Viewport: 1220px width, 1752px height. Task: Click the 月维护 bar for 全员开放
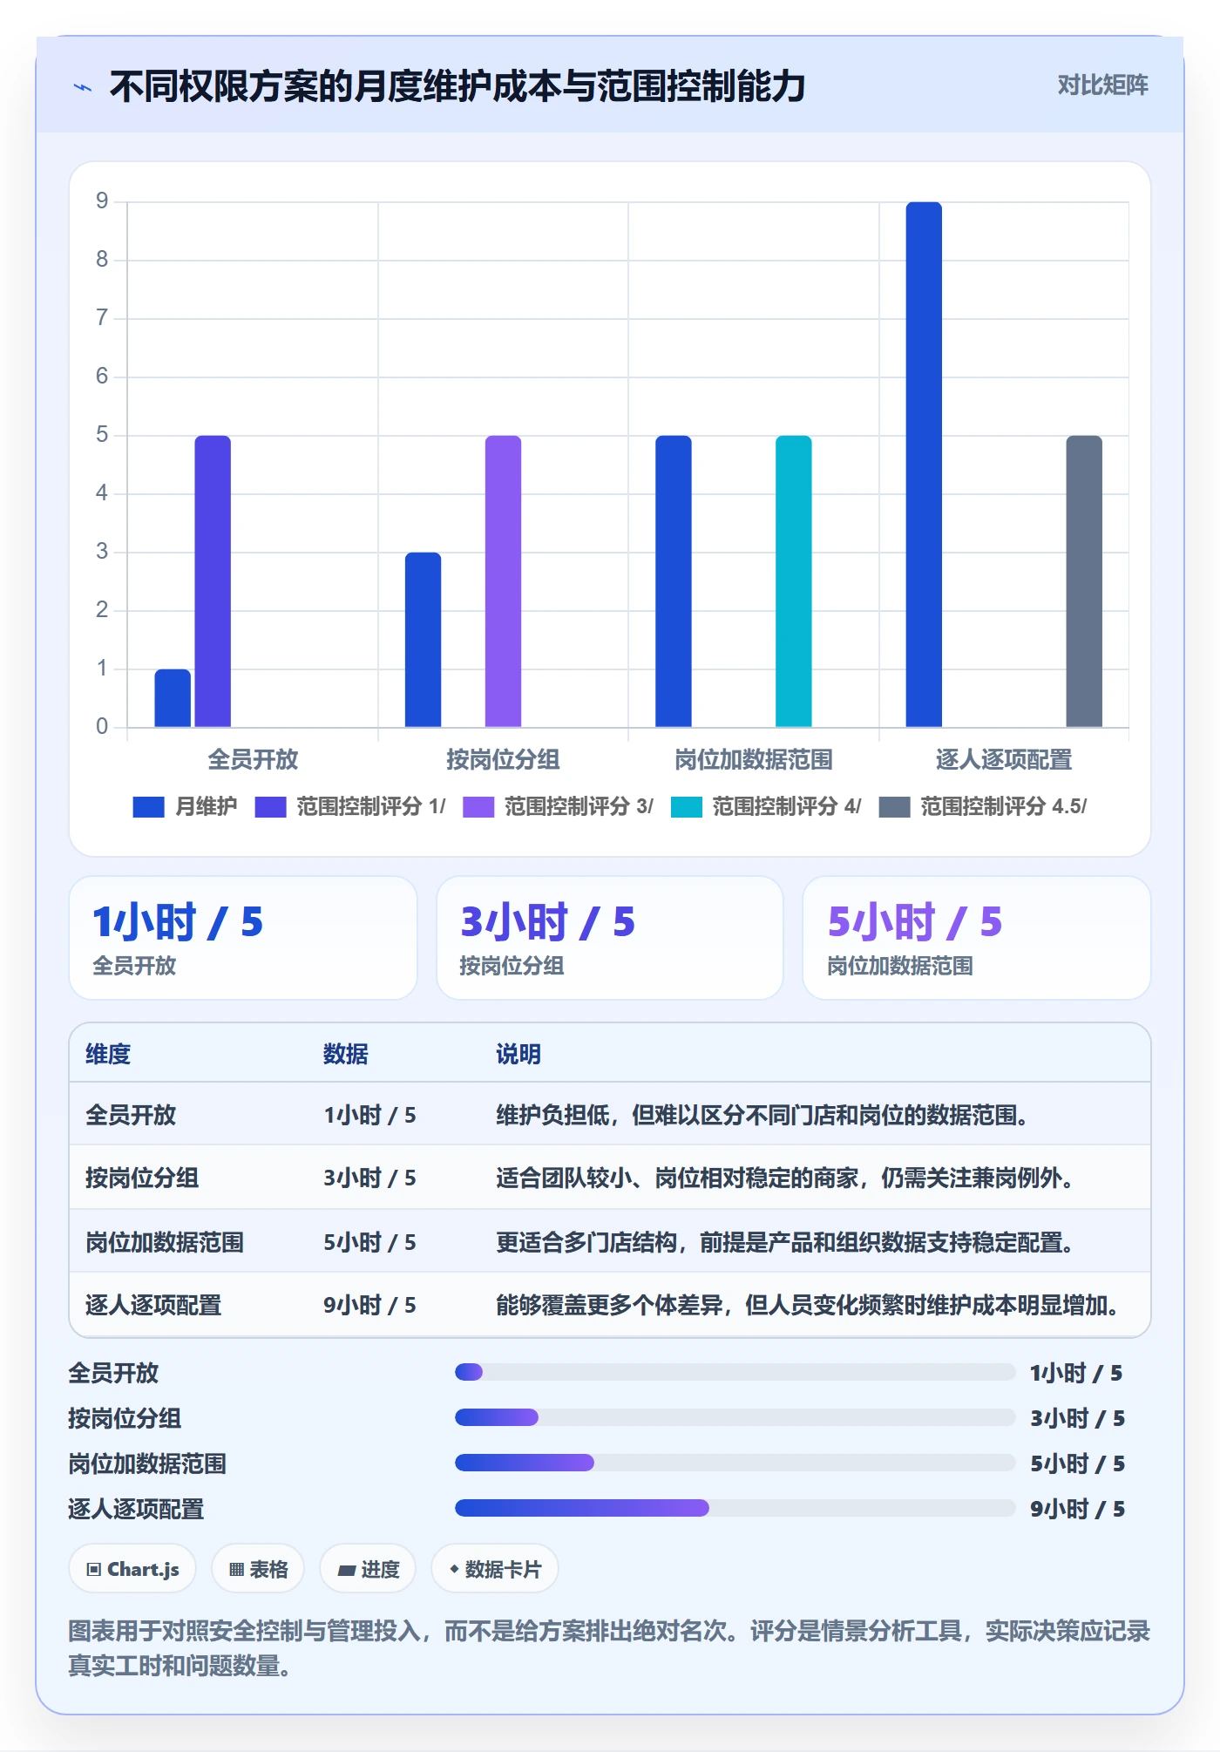173,697
